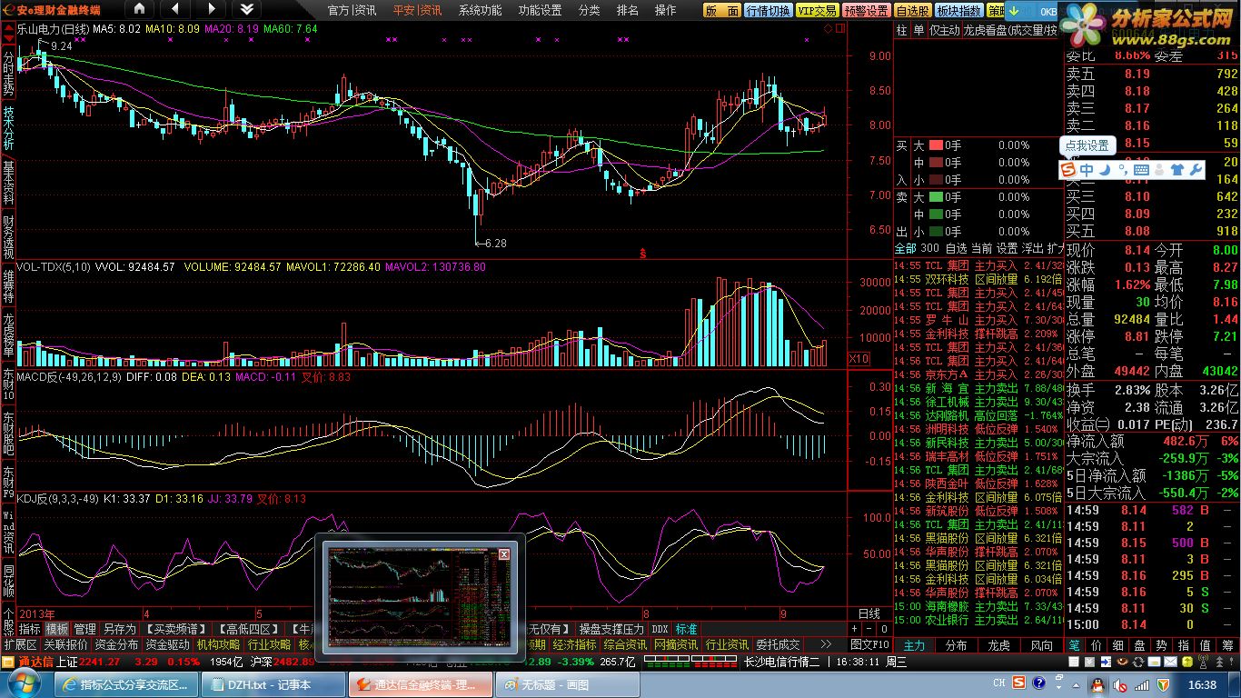Click the minus zoom button beside 日线
The width and height of the screenshot is (1241, 698).
coord(869,629)
